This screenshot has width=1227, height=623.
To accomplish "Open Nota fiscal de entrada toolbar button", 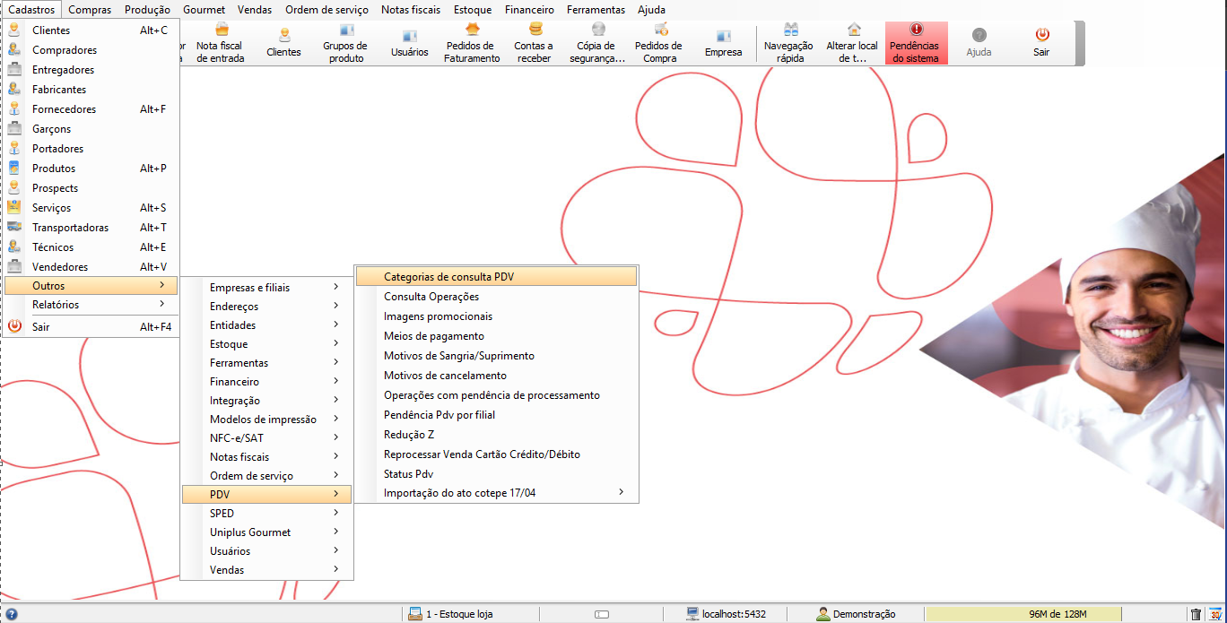I will click(219, 43).
